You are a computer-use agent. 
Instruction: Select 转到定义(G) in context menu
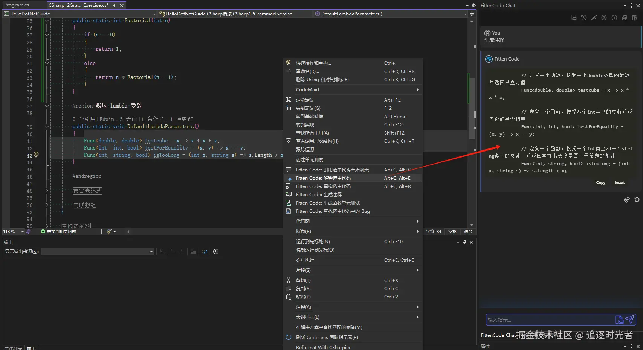click(x=353, y=108)
